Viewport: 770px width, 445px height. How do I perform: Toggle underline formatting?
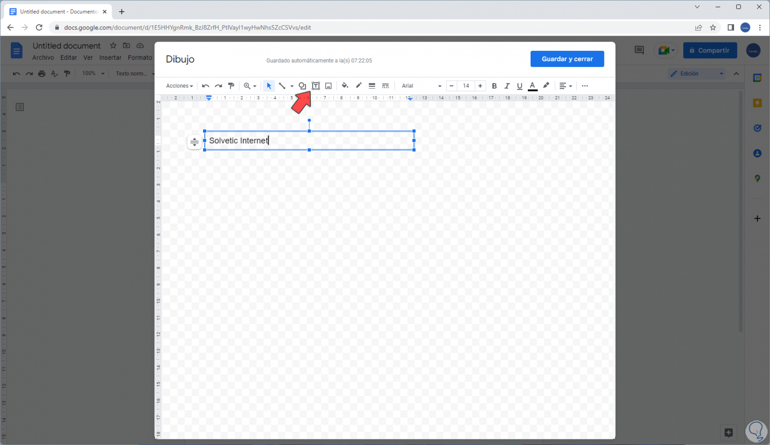tap(519, 86)
